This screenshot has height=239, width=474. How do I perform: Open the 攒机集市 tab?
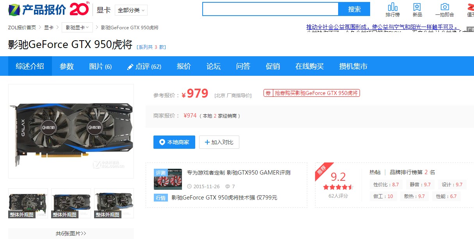click(353, 66)
